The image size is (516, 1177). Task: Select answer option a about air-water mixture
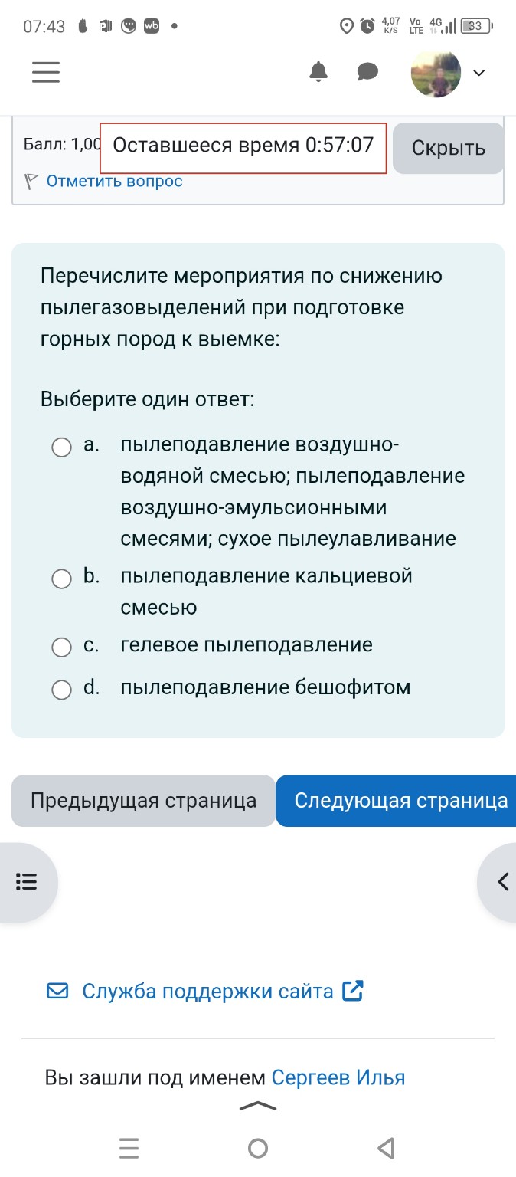(x=61, y=448)
